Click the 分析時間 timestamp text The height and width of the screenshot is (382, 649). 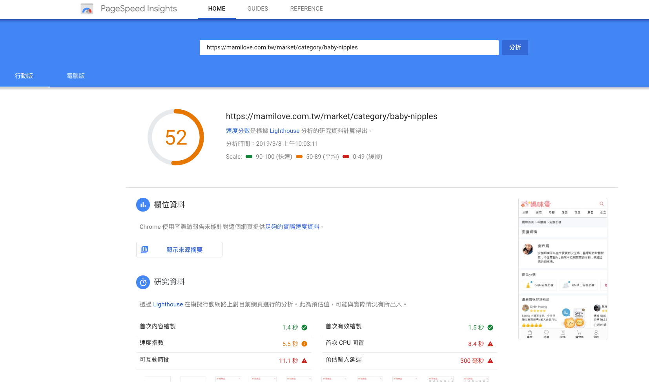pos(272,144)
